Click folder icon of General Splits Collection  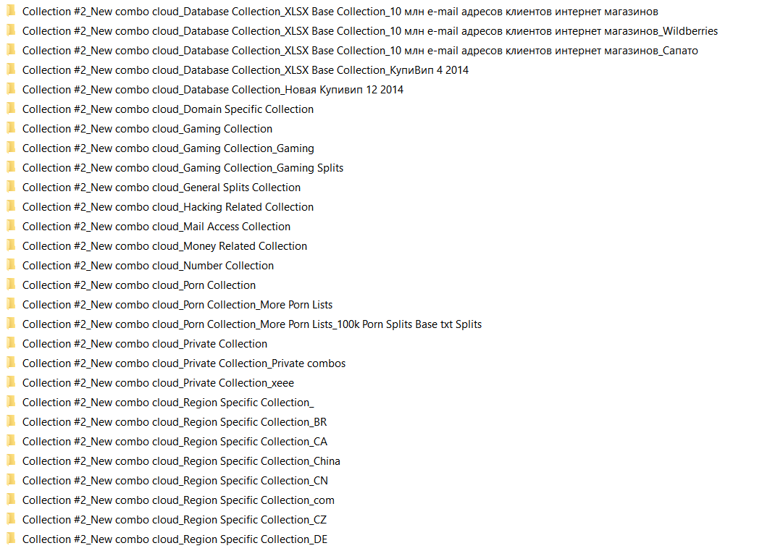pyautogui.click(x=11, y=187)
